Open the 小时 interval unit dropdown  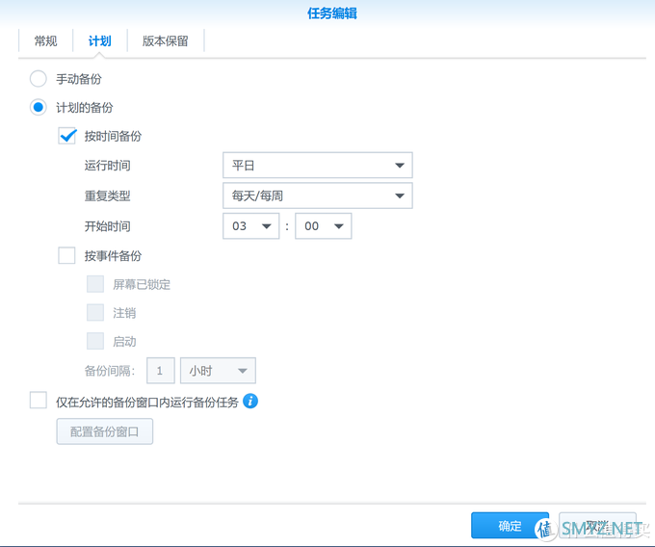[x=218, y=371]
